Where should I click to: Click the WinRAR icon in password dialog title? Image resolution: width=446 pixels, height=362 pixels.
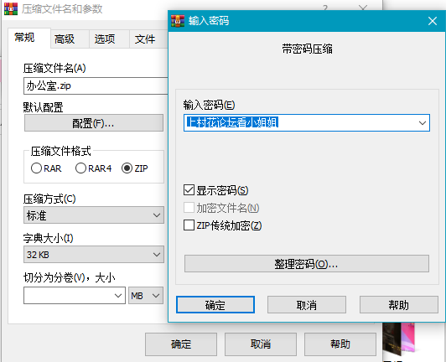click(x=178, y=21)
